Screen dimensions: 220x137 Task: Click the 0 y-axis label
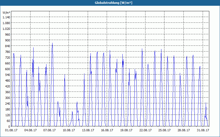tap(9, 127)
